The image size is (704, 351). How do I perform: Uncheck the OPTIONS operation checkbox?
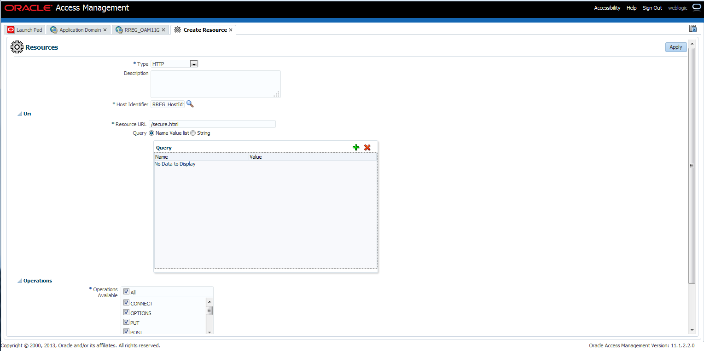(126, 312)
